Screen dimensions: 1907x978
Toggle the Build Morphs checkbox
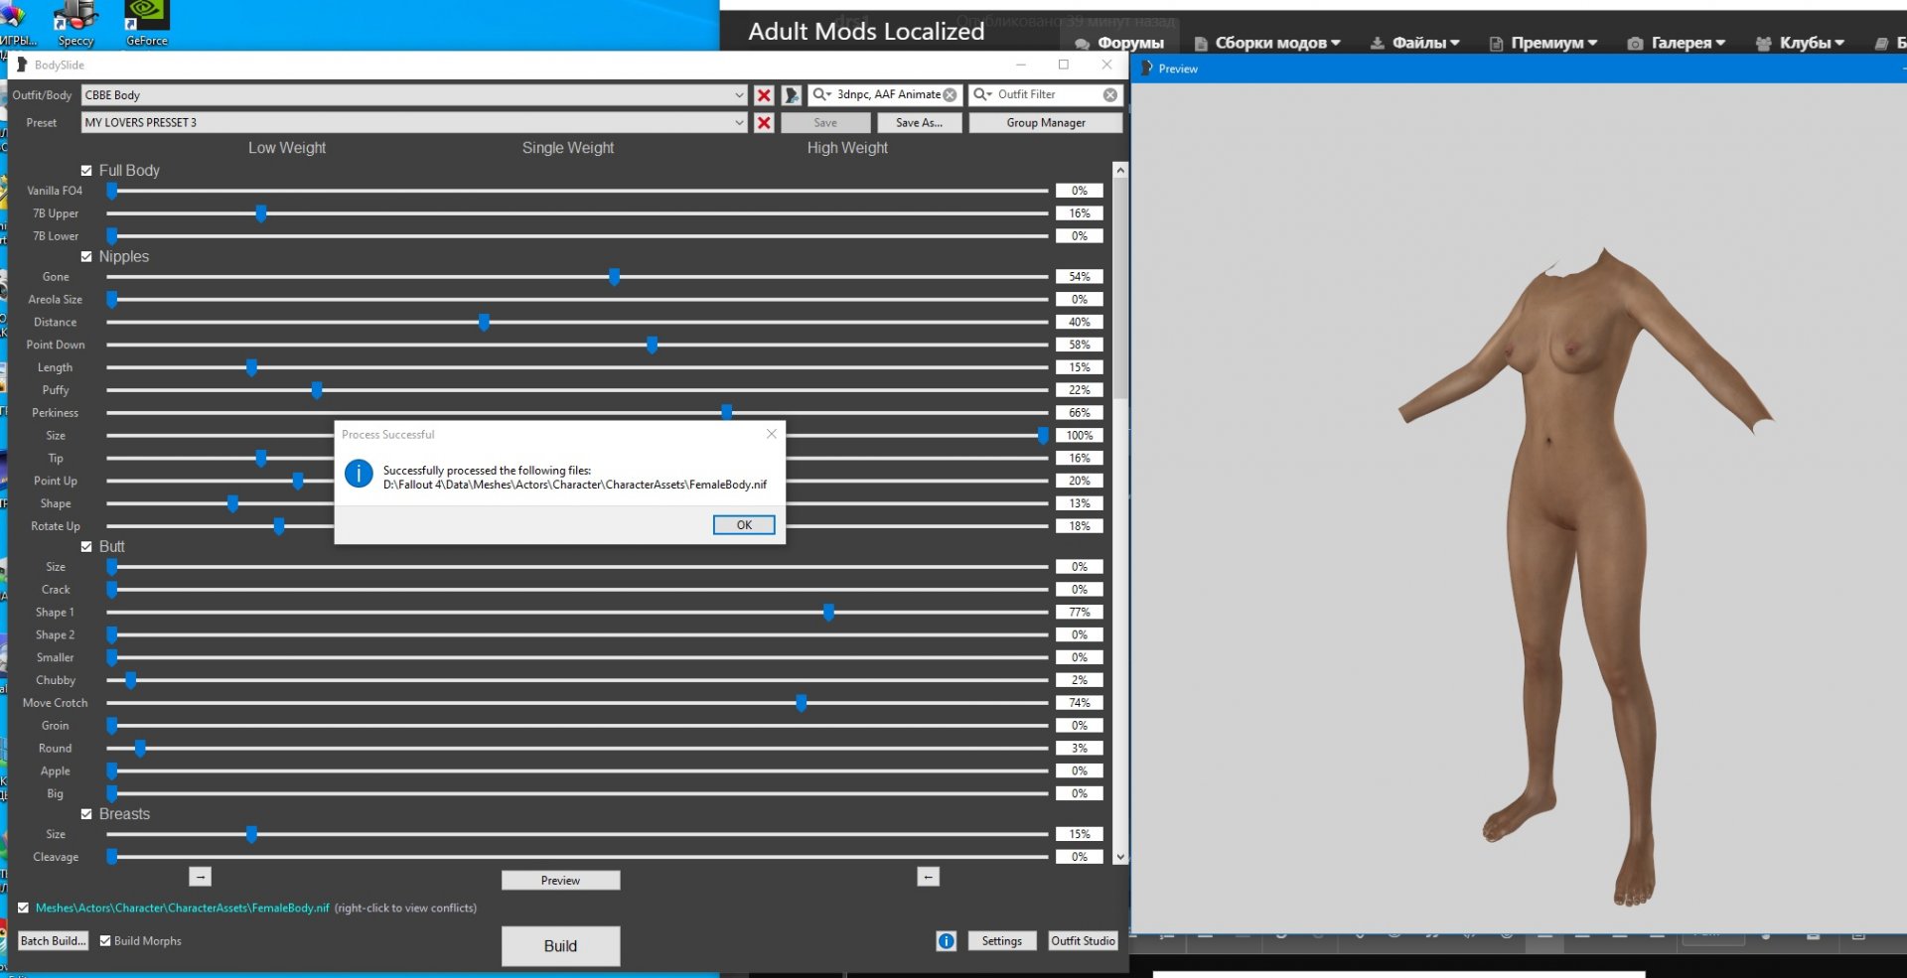click(x=105, y=941)
